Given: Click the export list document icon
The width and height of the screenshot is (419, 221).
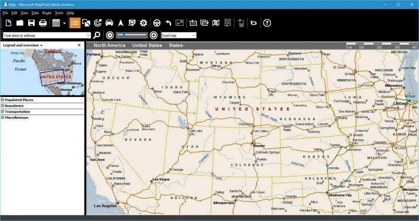Looking at the screenshot, I should tap(228, 23).
